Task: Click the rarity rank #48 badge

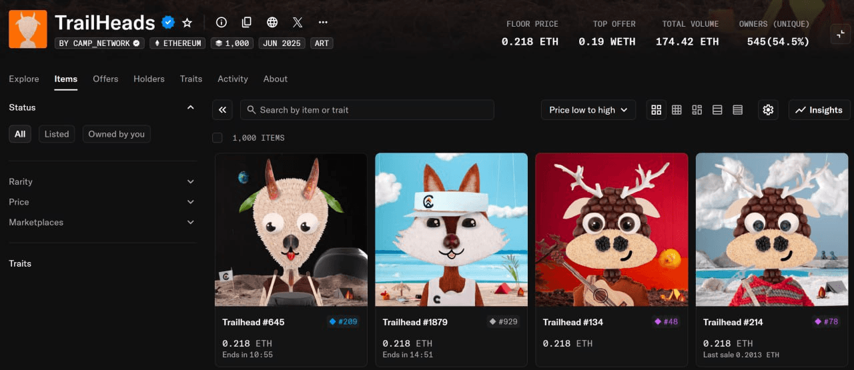Action: 666,321
